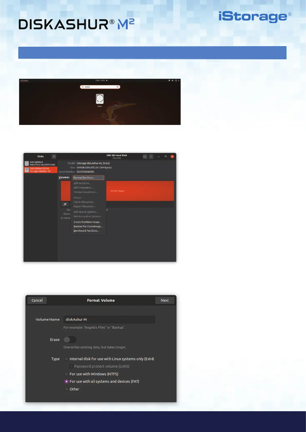Select the 240 GB Disk KINGSTON entry

point(41,163)
